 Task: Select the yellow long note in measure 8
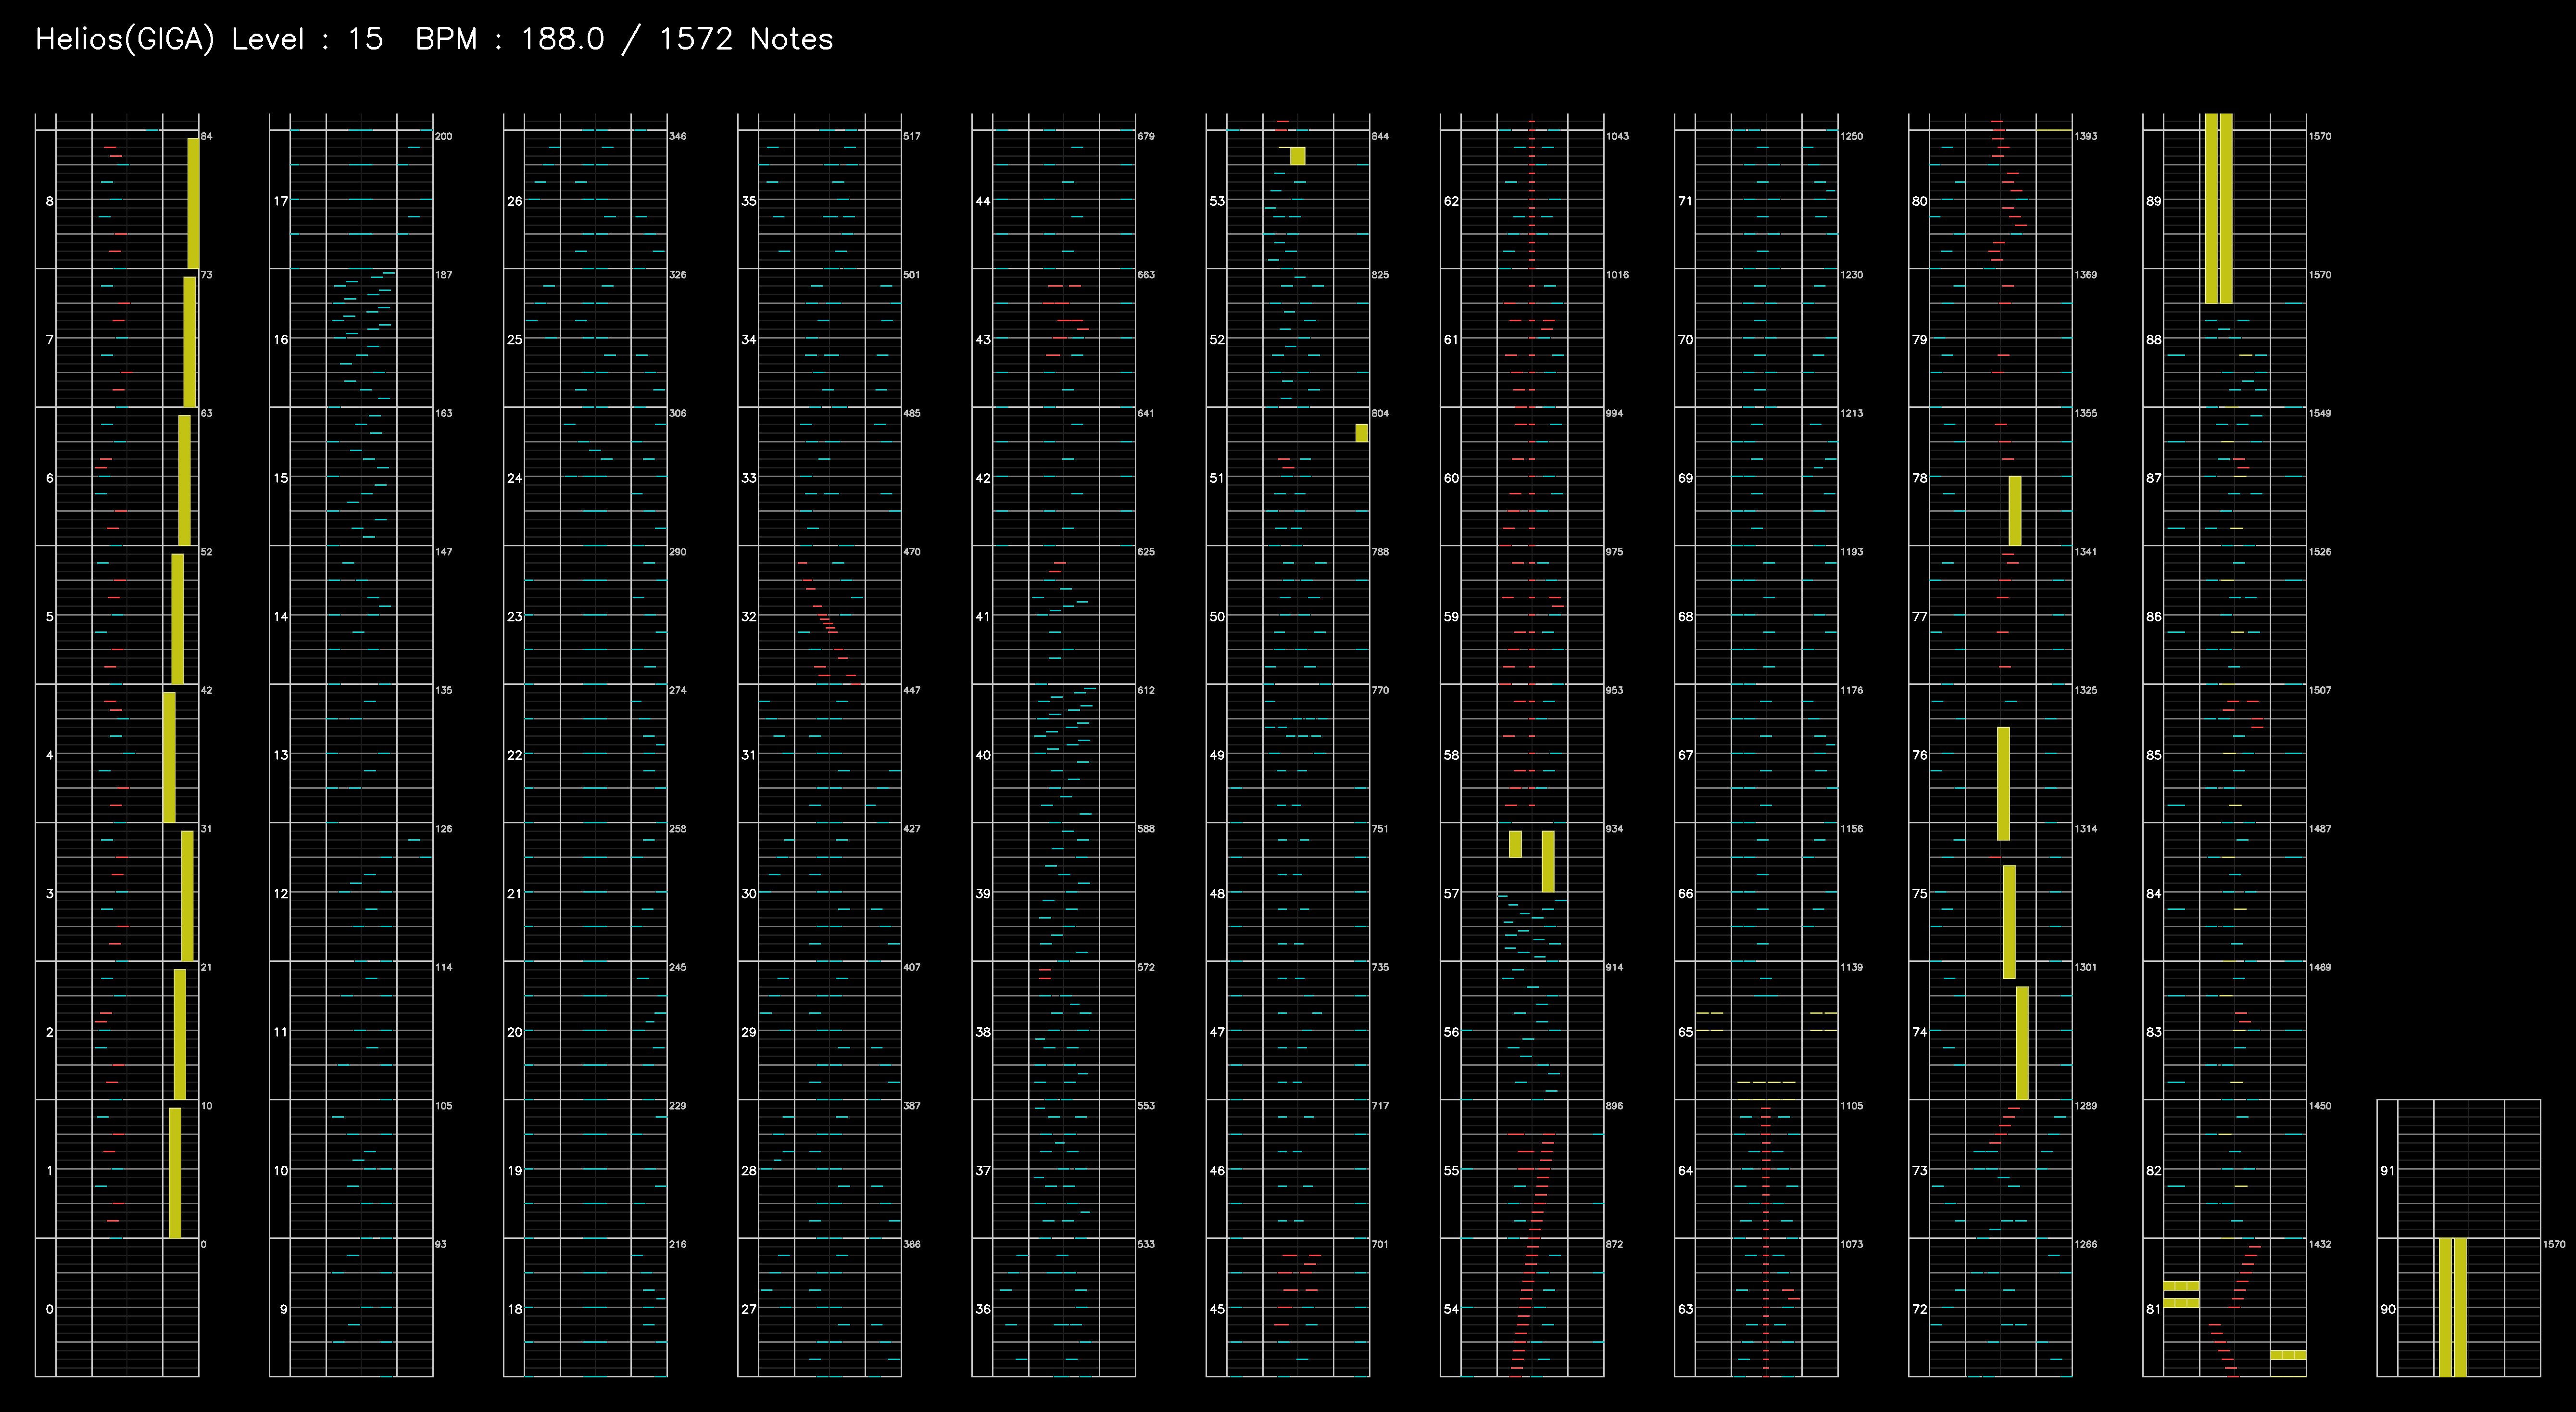193,203
